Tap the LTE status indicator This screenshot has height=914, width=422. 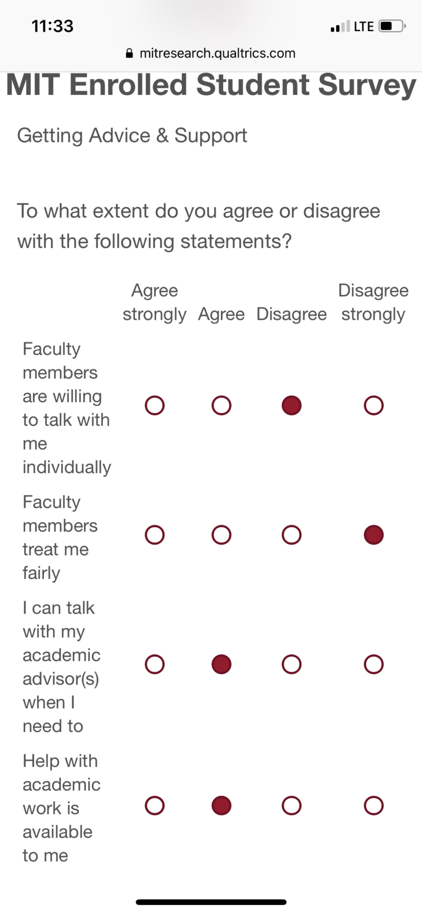[x=365, y=26]
